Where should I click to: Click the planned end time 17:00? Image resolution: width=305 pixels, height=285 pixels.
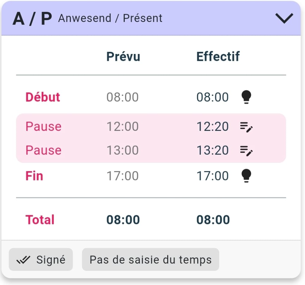pyautogui.click(x=122, y=176)
